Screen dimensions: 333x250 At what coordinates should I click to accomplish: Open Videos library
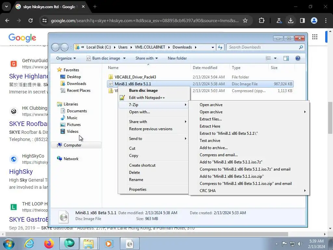click(73, 132)
